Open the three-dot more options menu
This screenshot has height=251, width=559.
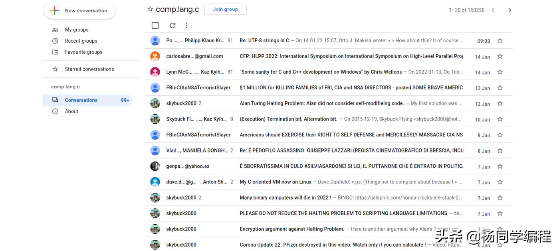pyautogui.click(x=186, y=26)
